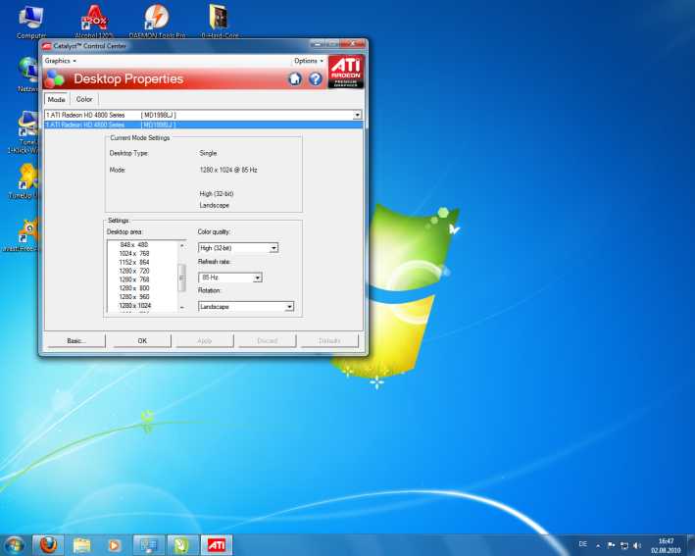The width and height of the screenshot is (695, 556).
Task: Click the Discard button
Action: pyautogui.click(x=268, y=340)
